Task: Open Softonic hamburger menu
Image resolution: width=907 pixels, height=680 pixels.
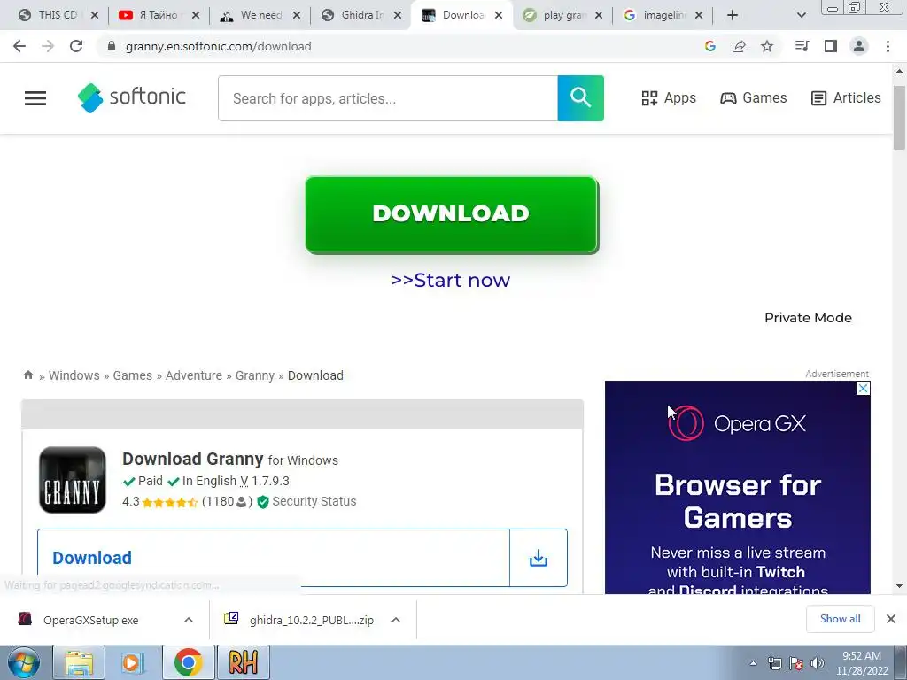Action: 35,98
